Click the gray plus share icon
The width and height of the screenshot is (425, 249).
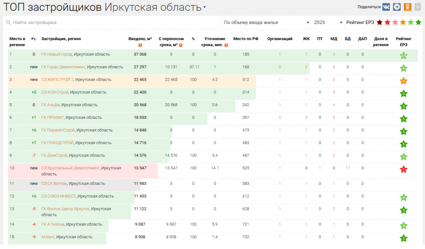pos(417,7)
